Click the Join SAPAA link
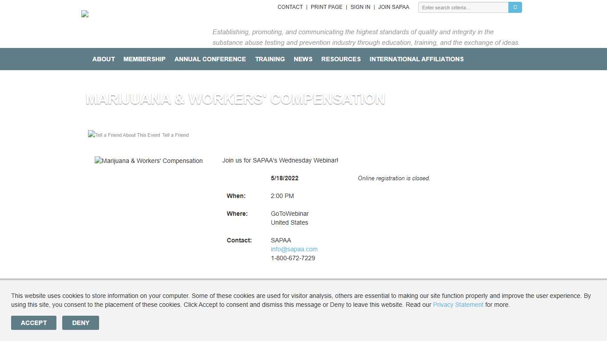 pyautogui.click(x=394, y=7)
